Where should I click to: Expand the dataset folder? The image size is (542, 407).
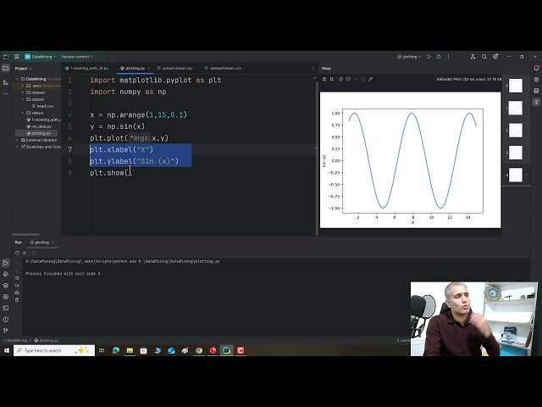tap(23, 92)
